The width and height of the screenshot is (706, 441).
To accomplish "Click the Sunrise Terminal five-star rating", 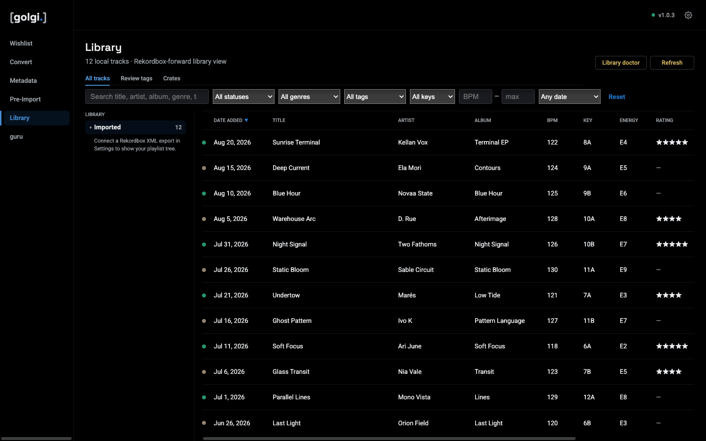I will pyautogui.click(x=672, y=143).
